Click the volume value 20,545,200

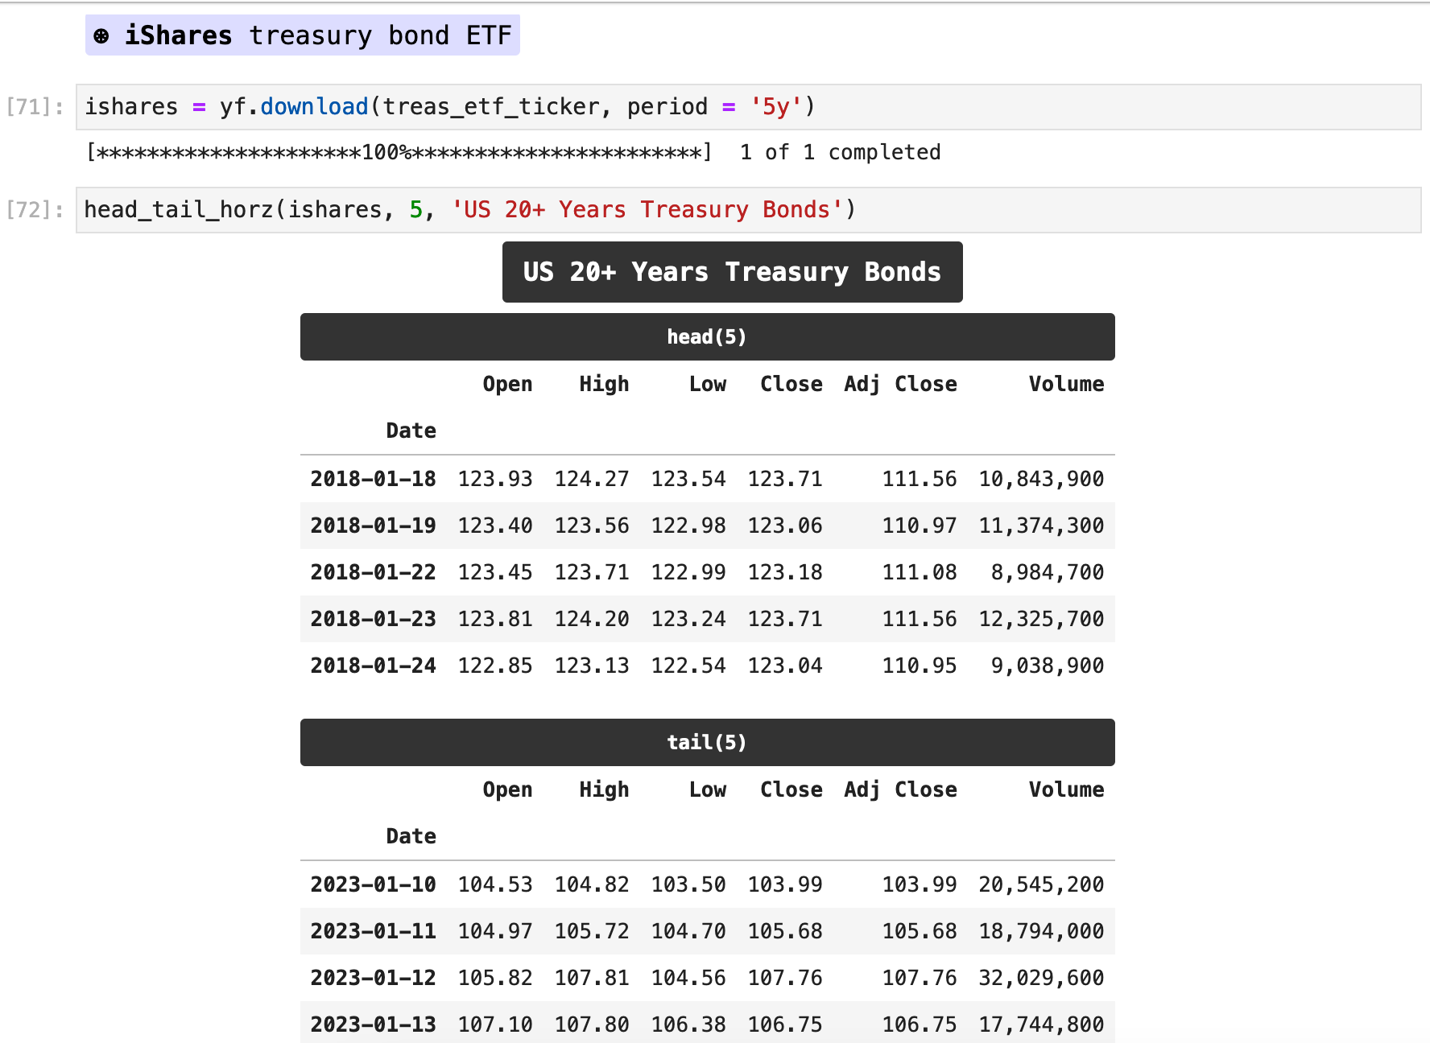tap(1041, 885)
